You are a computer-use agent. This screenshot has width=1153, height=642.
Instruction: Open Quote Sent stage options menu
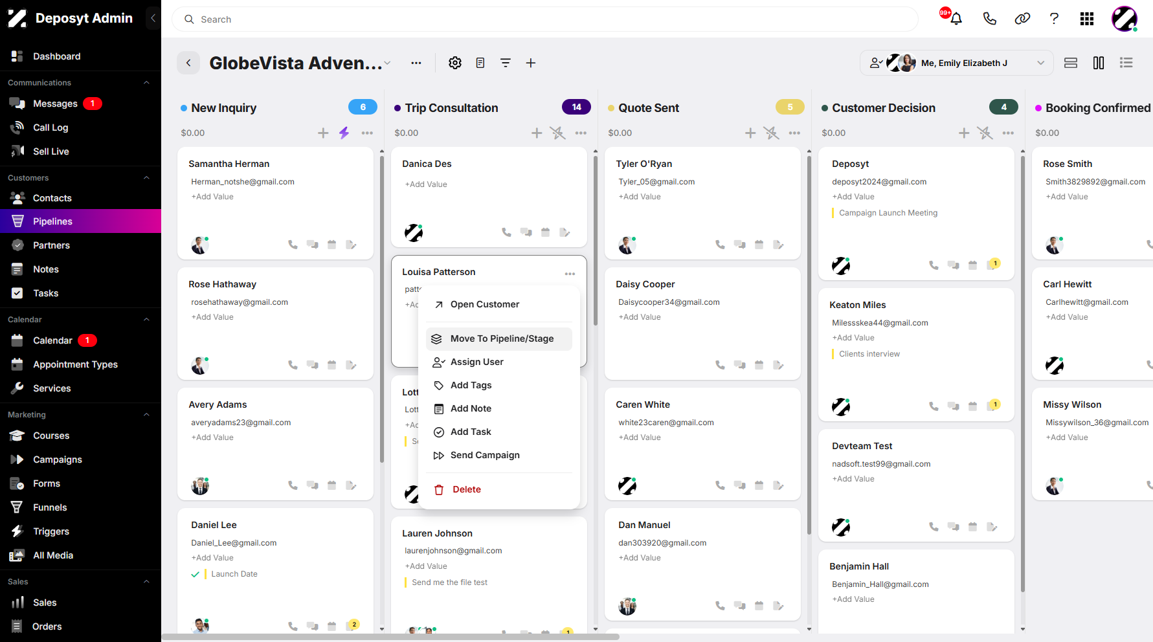(x=794, y=133)
